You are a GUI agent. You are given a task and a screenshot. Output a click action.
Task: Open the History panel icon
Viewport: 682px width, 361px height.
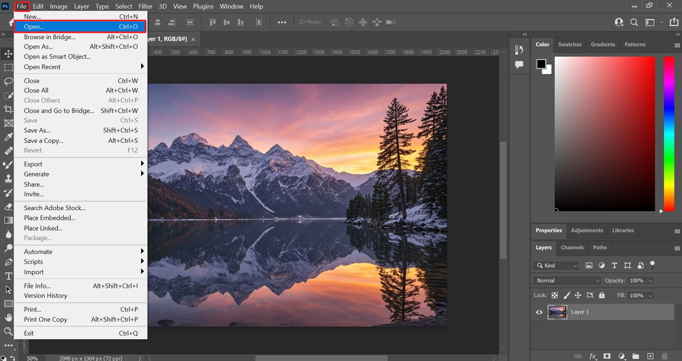click(519, 49)
